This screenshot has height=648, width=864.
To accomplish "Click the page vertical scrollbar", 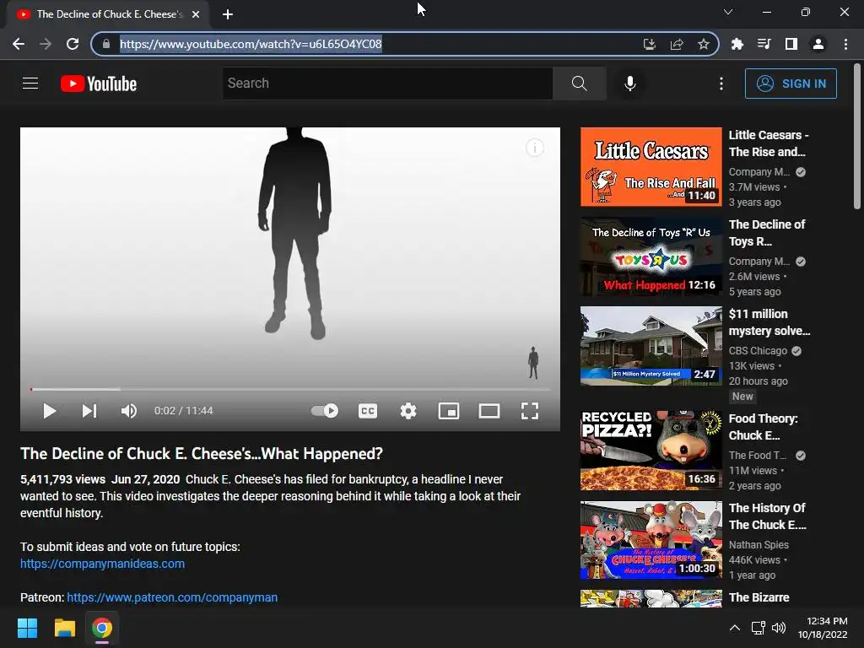I will [857, 138].
